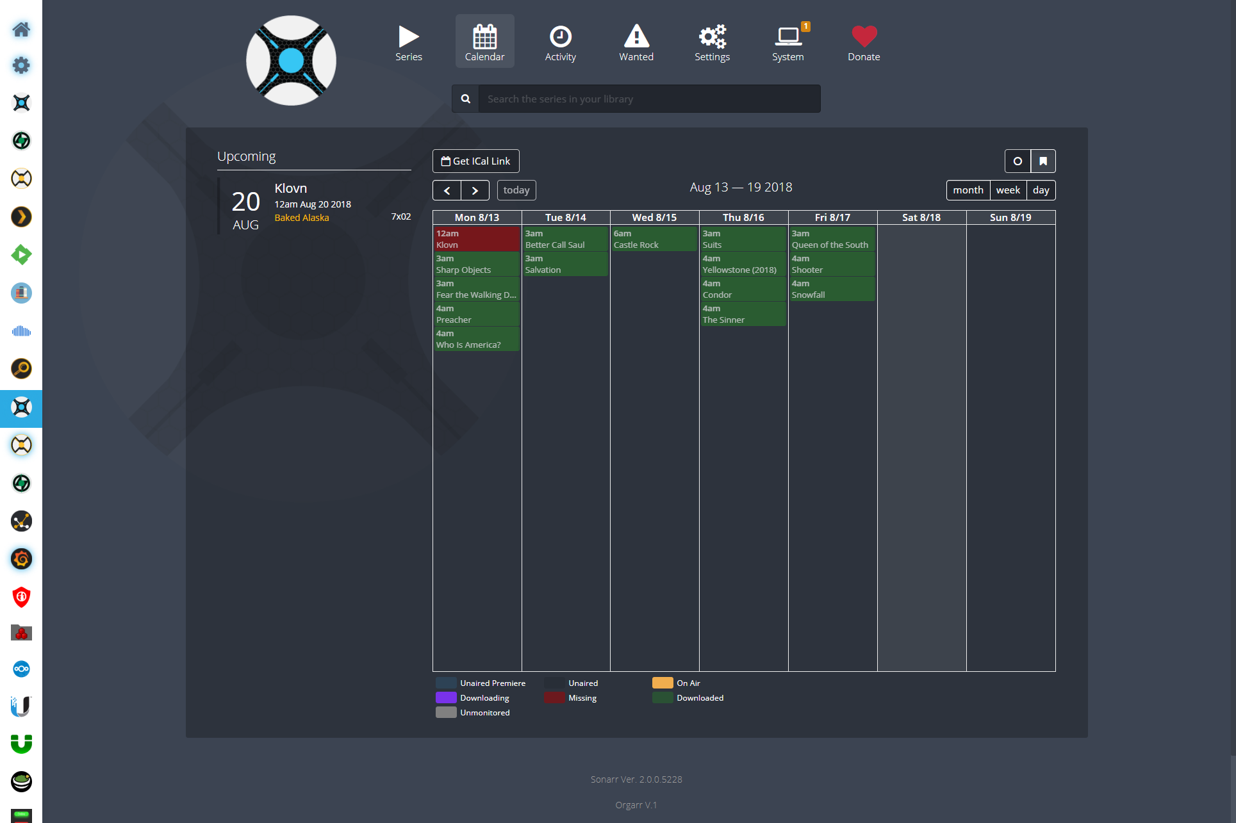Switch calendar to month view
Viewport: 1236px width, 823px height.
(x=968, y=190)
